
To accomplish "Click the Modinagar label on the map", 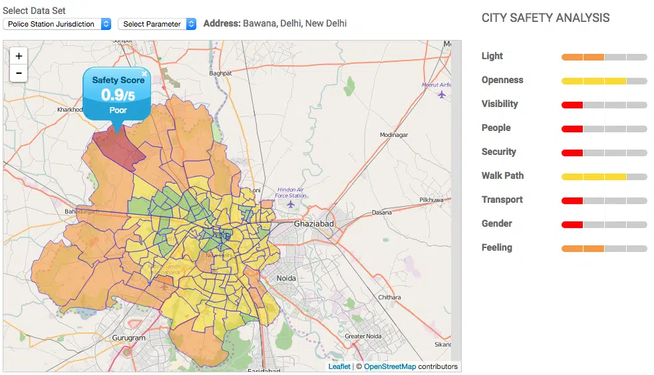I will coord(394,135).
